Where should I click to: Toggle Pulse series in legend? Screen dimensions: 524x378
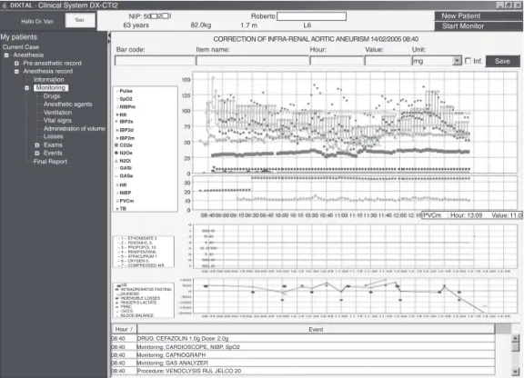click(x=126, y=91)
